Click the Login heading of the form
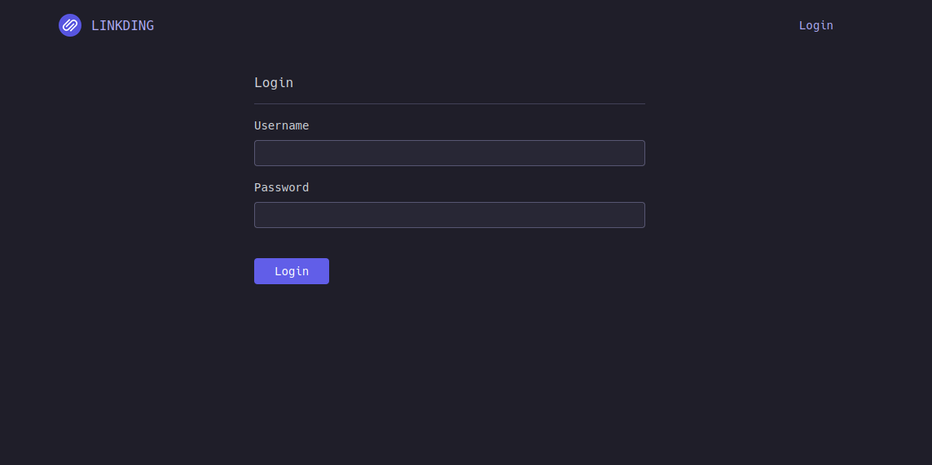Viewport: 932px width, 465px height. pyautogui.click(x=274, y=82)
